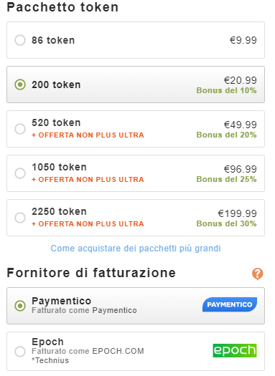Click the €20.99 price
Image resolution: width=275 pixels, height=376 pixels.
pos(240,80)
